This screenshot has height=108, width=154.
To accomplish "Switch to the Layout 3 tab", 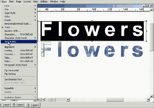I will point(33,105).
